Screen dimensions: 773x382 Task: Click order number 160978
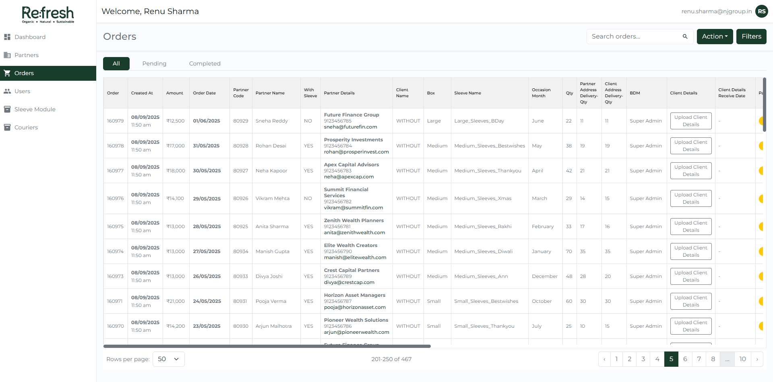[x=116, y=146]
